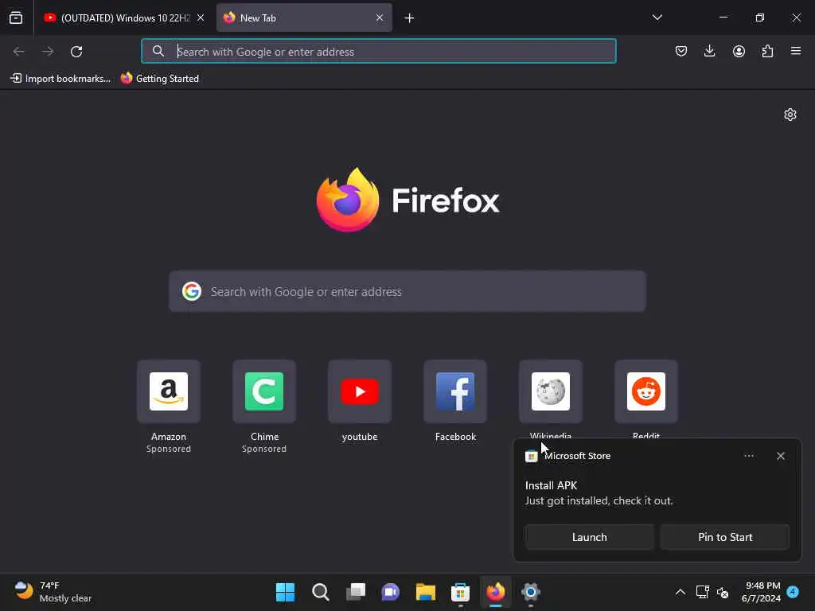
Task: Open the Firefox application menu
Action: 796,51
